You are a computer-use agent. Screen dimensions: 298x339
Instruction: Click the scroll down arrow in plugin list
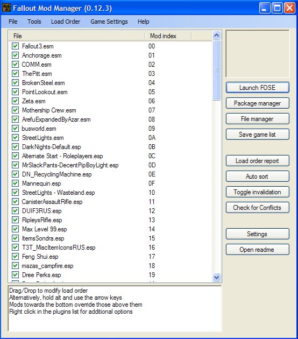[217, 277]
